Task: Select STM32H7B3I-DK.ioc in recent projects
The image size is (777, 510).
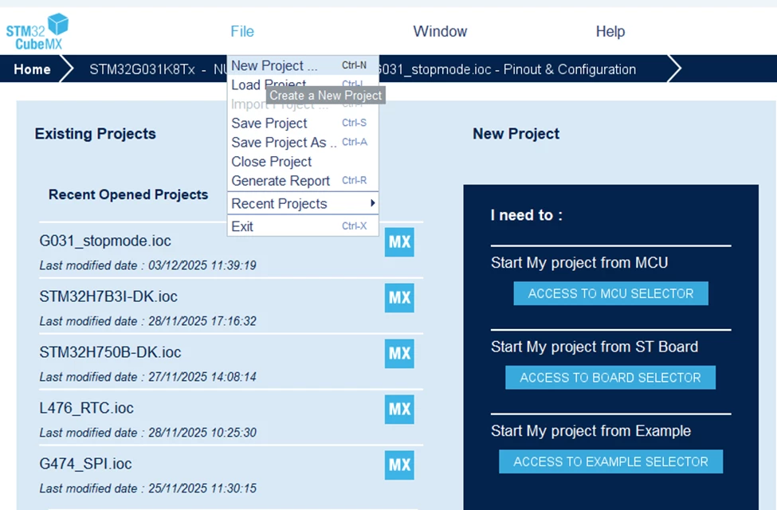Action: click(108, 296)
